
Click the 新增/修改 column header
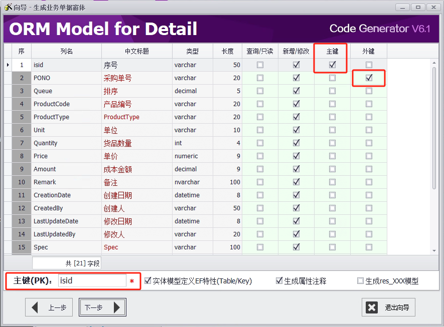tap(296, 51)
